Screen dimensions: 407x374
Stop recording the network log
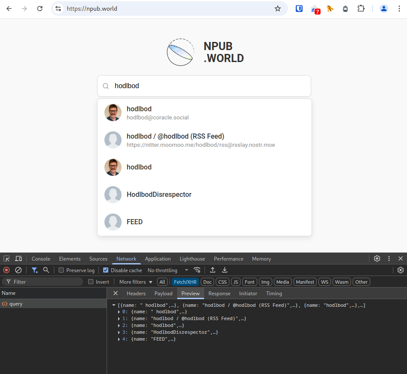(6, 270)
